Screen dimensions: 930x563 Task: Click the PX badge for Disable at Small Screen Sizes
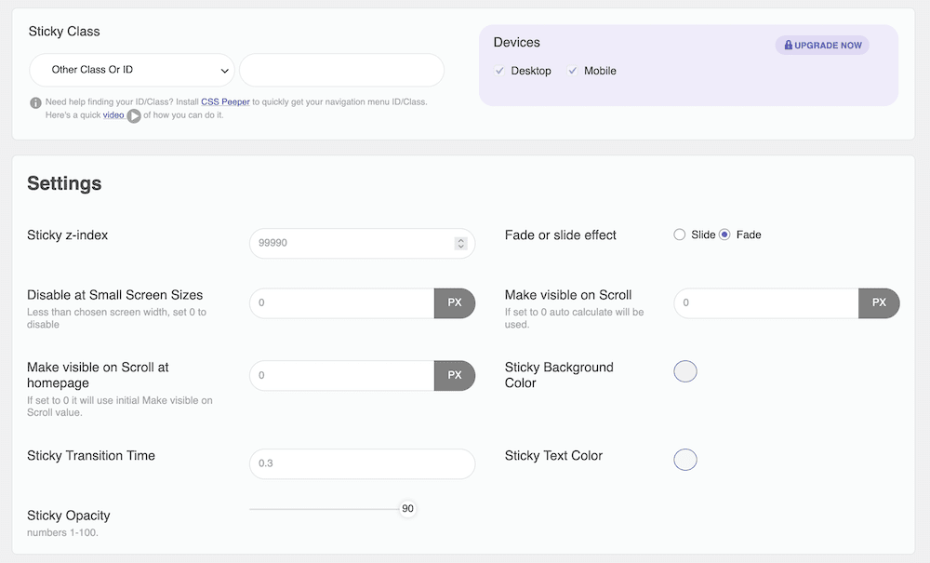click(x=455, y=303)
